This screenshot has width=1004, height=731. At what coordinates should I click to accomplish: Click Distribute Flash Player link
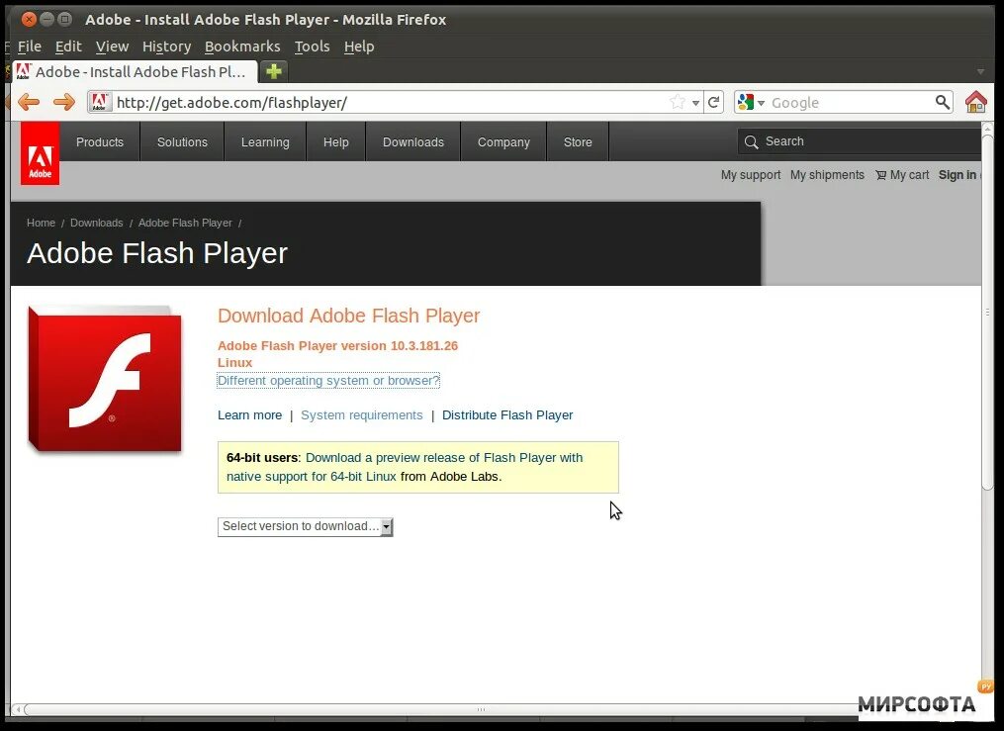[x=507, y=415]
